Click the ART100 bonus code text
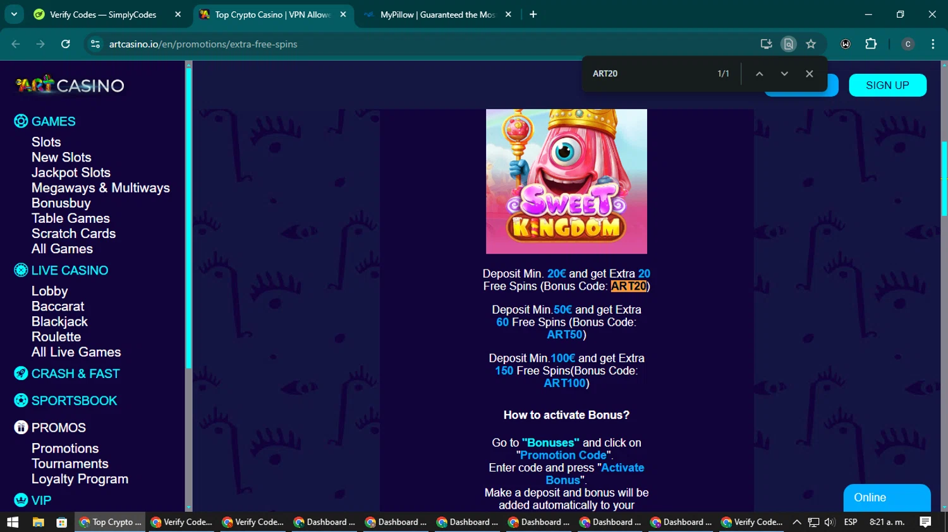This screenshot has height=532, width=948. coord(564,383)
